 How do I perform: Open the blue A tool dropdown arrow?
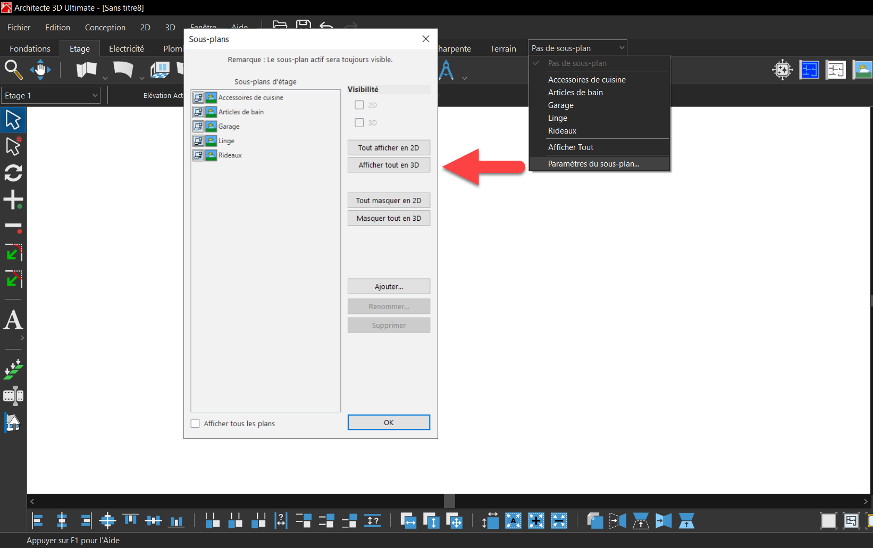(x=465, y=78)
